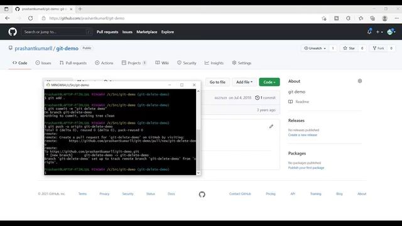Close the git-demo browser tab
402x226 pixels.
click(x=71, y=9)
